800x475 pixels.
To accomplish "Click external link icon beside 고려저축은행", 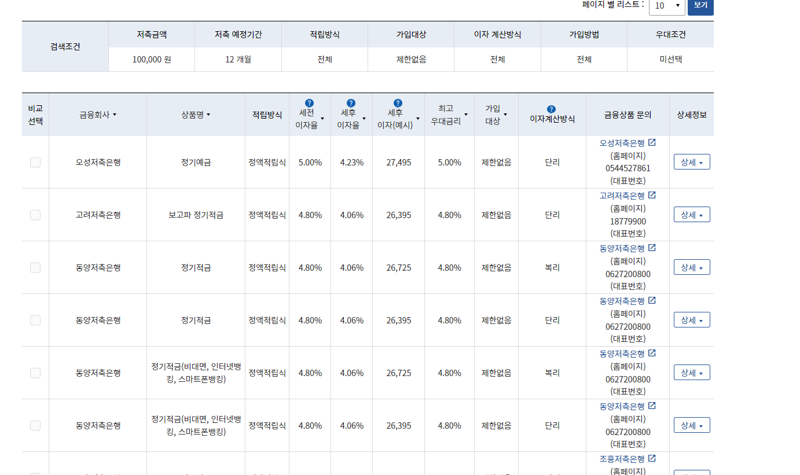I will [x=652, y=196].
